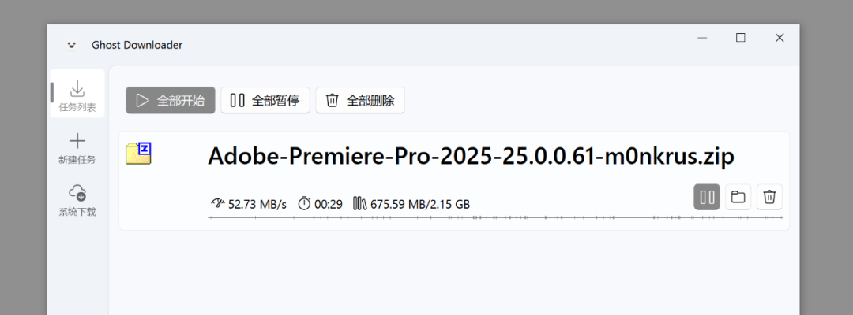
Task: Open the 任务列表 task list page
Action: [x=77, y=94]
